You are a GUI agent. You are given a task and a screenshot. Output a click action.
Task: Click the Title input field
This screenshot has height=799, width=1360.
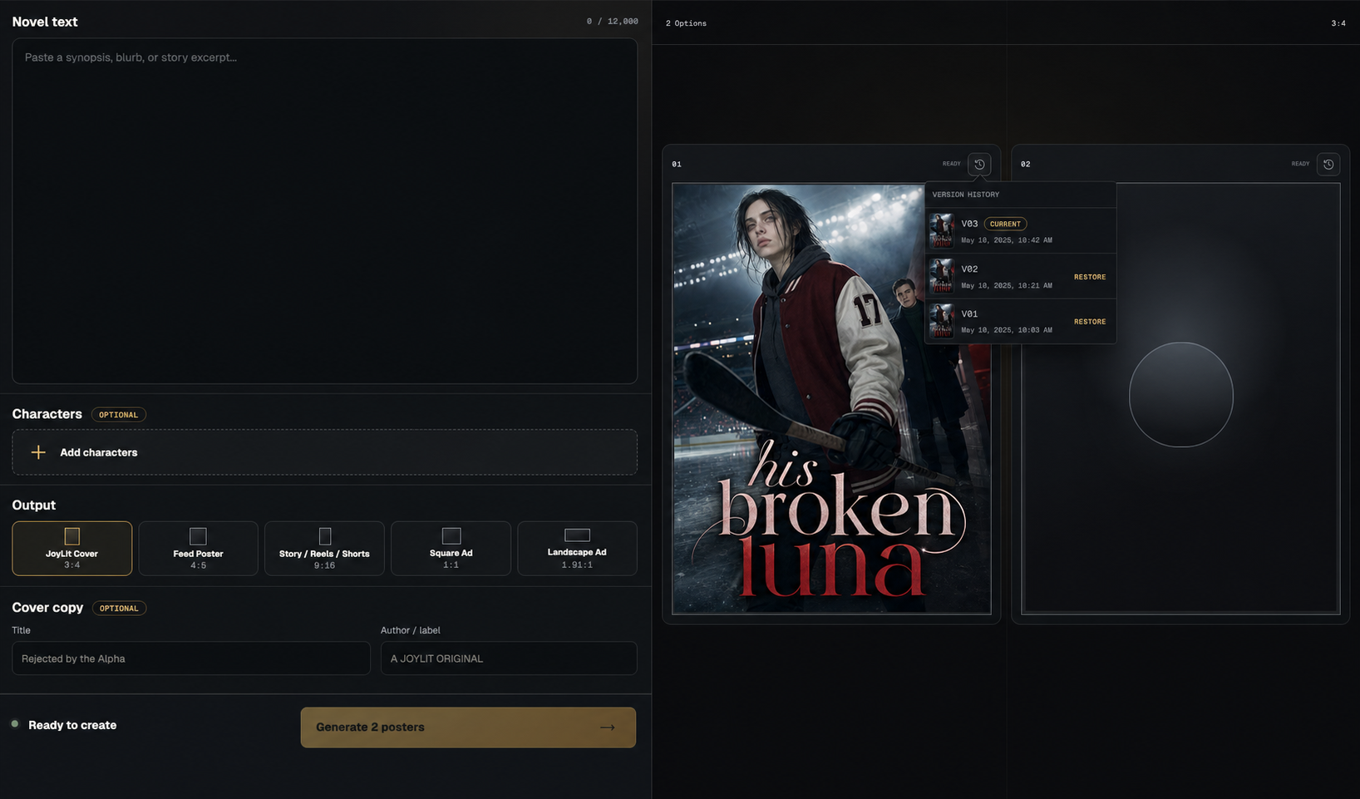coord(191,658)
